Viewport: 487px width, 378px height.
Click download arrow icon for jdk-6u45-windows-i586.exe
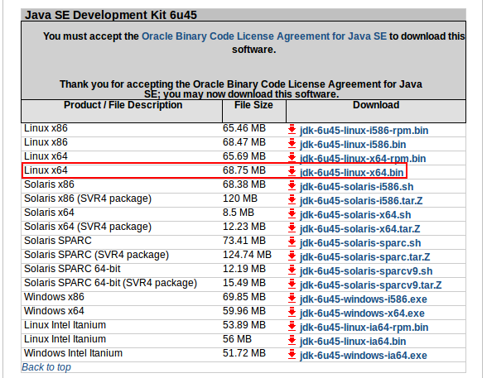click(x=292, y=298)
